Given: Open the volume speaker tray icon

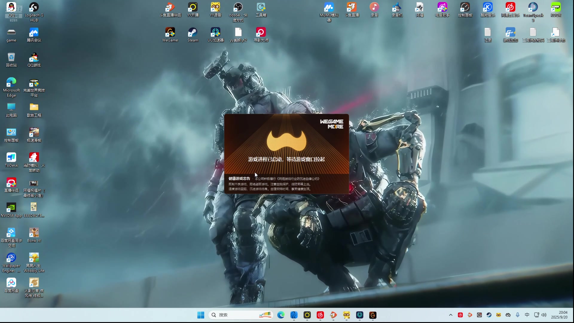Looking at the screenshot, I should pos(544,315).
